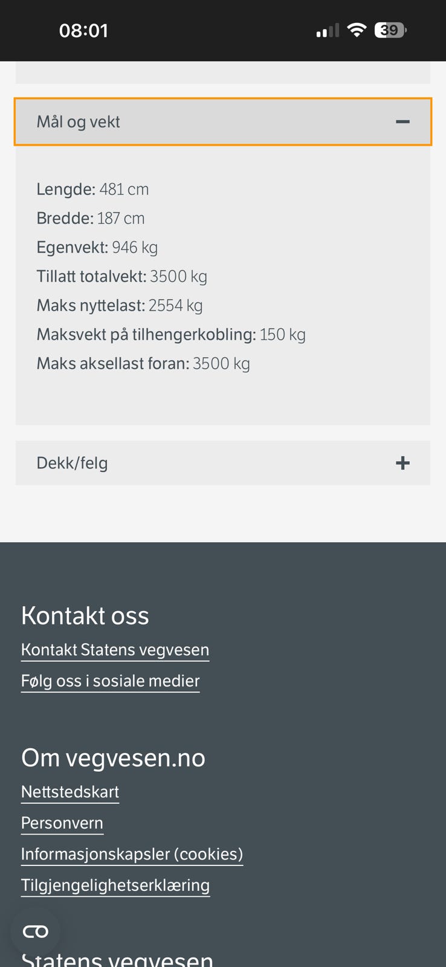446x967 pixels.
Task: Tap the Wi-Fi status icon
Action: [357, 30]
